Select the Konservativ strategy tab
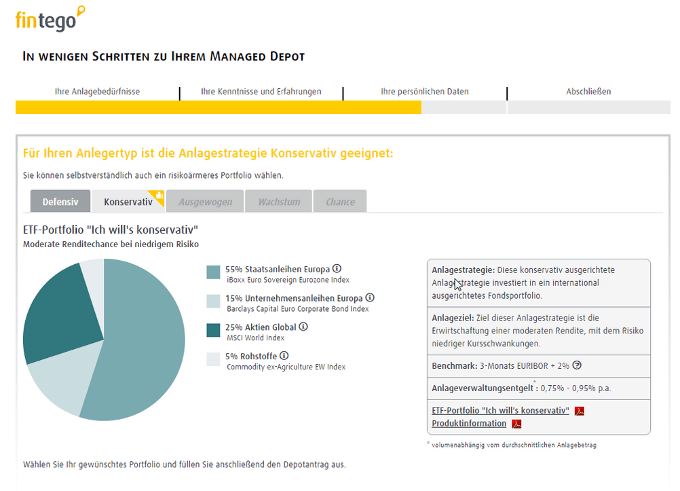This screenshot has height=491, width=680. click(128, 202)
